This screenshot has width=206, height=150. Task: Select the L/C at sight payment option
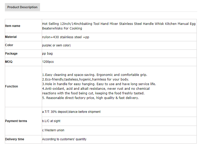[51, 121]
